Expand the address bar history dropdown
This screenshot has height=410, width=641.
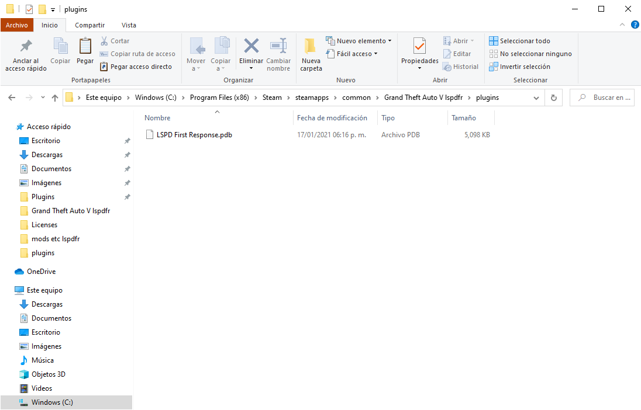536,98
